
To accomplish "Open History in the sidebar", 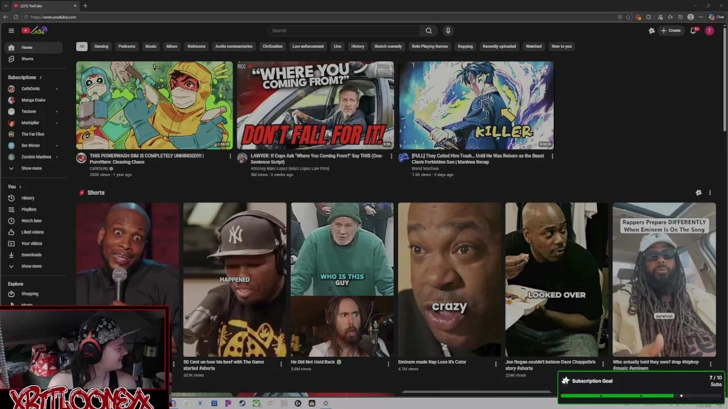I will 34,198.
